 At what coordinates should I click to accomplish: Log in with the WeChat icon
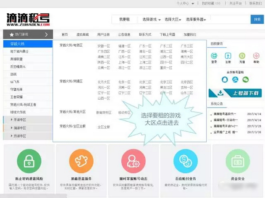pos(246,79)
